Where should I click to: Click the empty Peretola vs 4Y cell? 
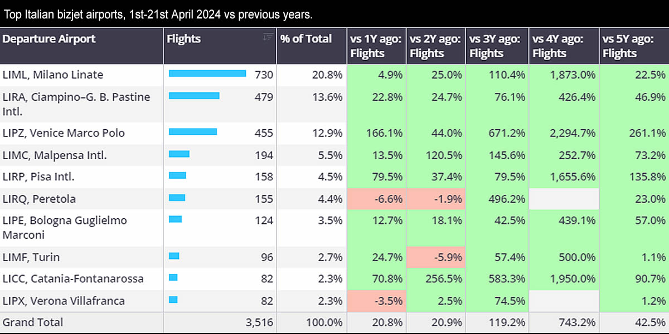(x=564, y=199)
